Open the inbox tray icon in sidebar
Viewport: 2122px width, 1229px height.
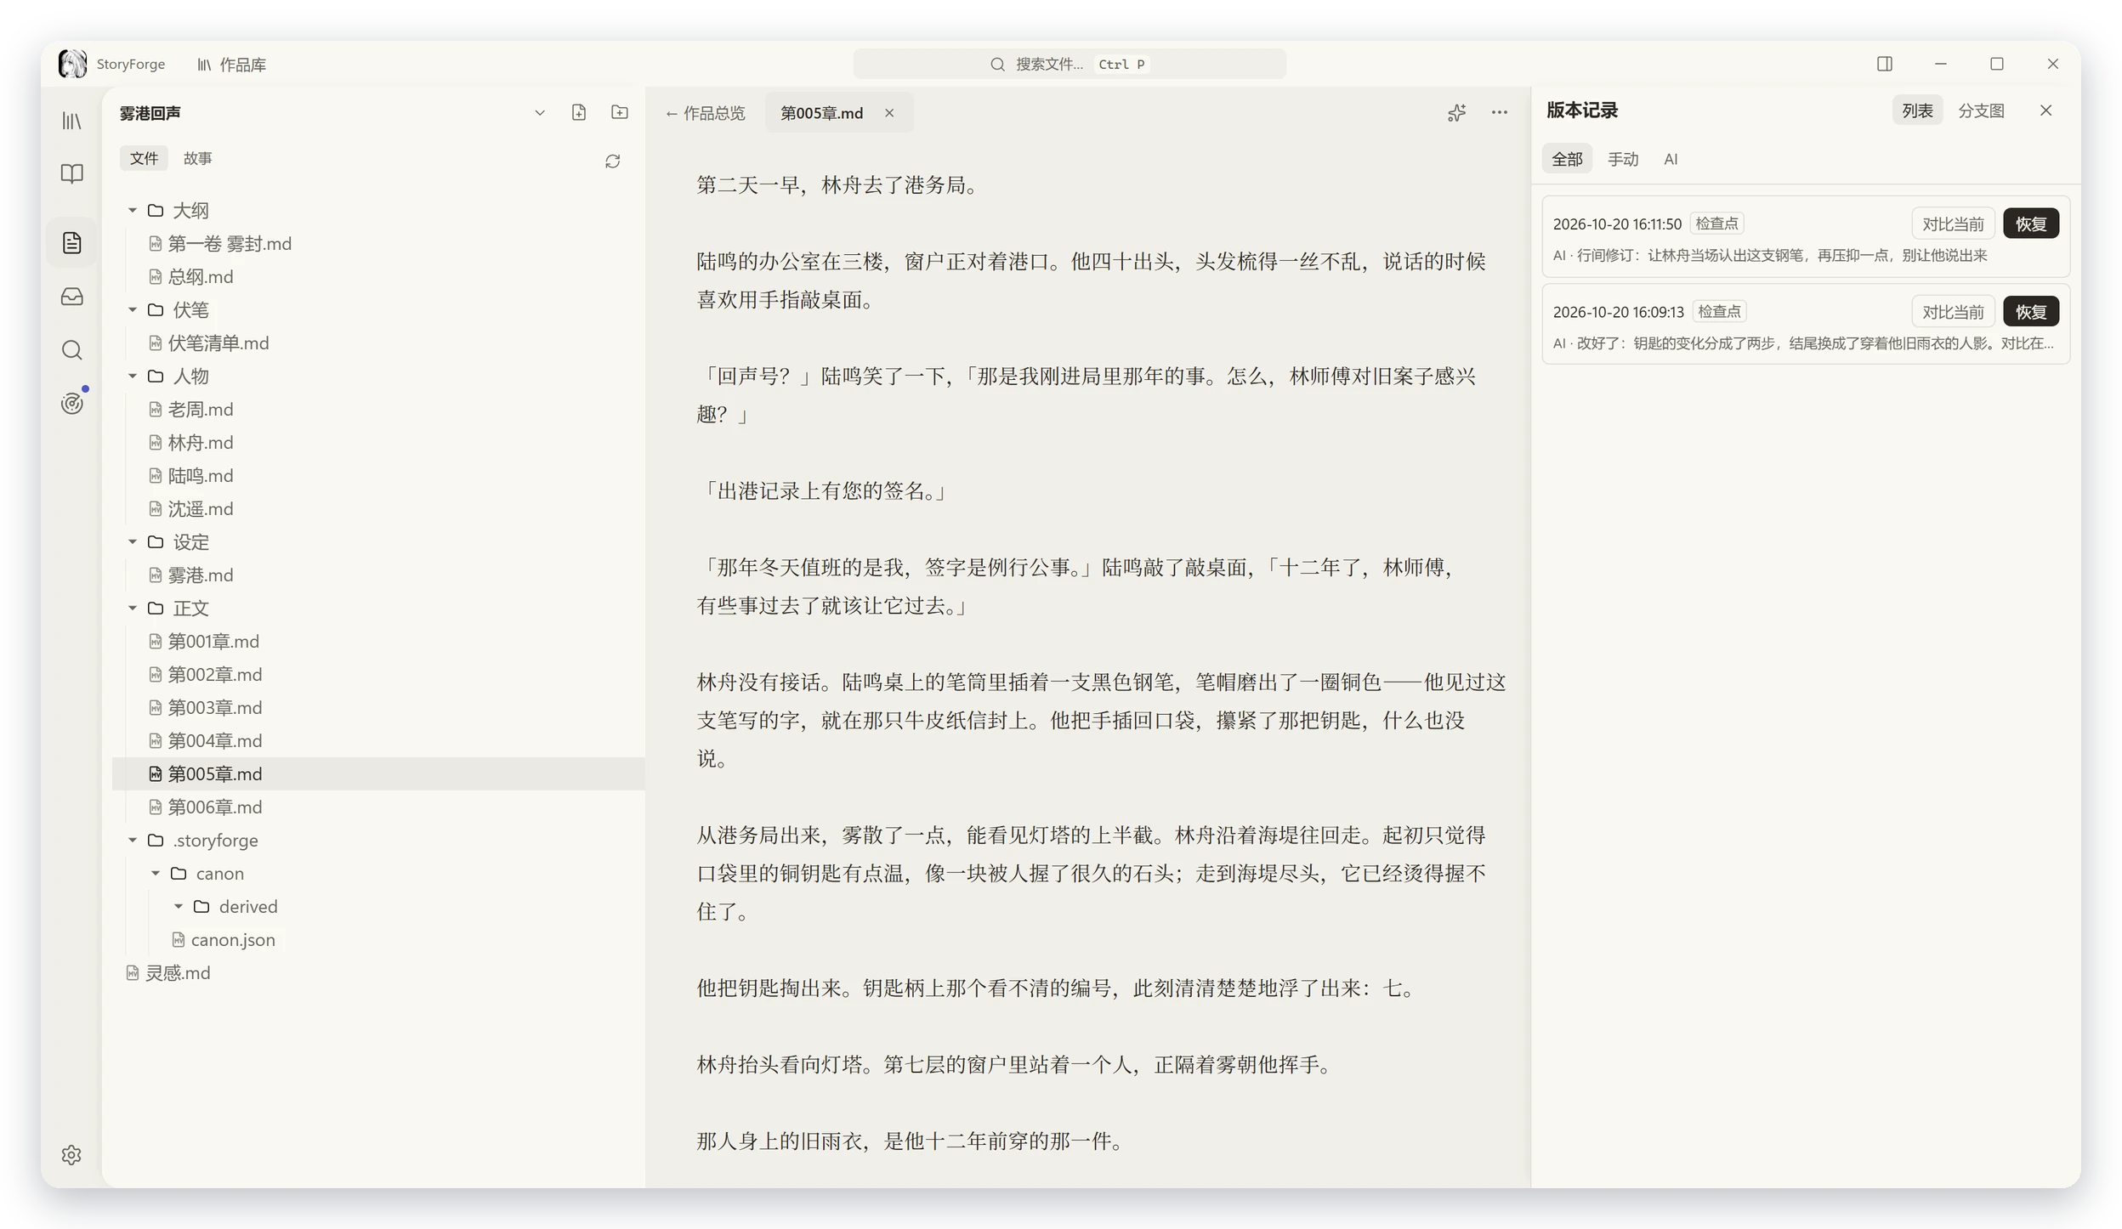click(x=72, y=297)
